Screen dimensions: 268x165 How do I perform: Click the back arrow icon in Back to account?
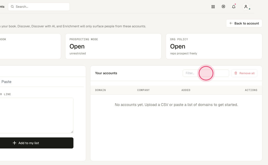(x=231, y=23)
